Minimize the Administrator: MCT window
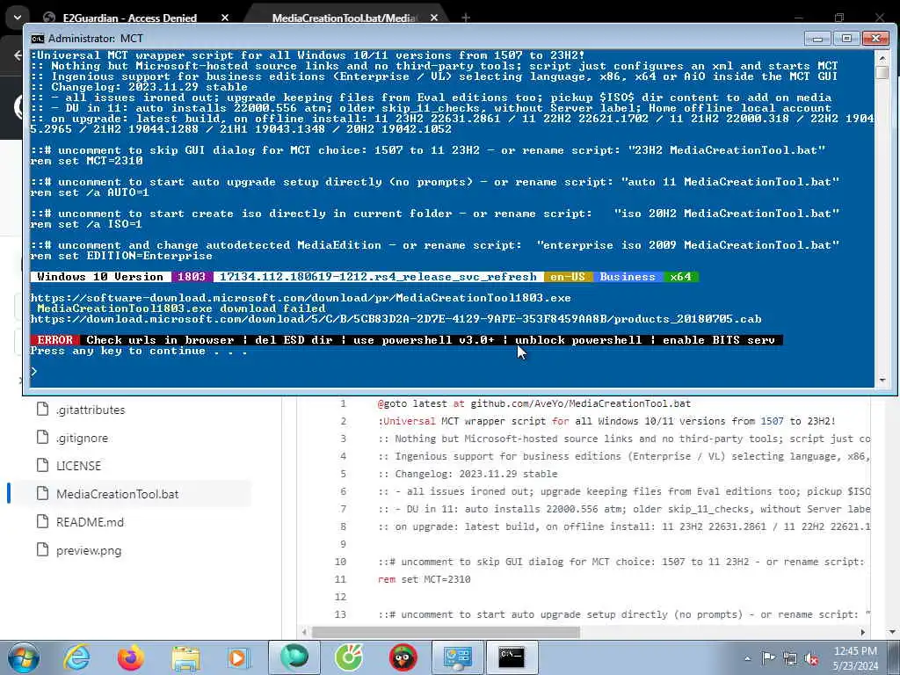The image size is (900, 675). (x=817, y=39)
